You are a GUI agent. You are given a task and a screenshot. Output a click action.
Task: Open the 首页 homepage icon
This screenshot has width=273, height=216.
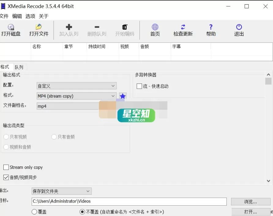point(155,30)
